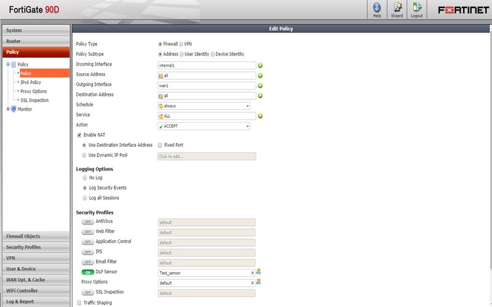Expand the Monitor tree node

pyautogui.click(x=8, y=109)
